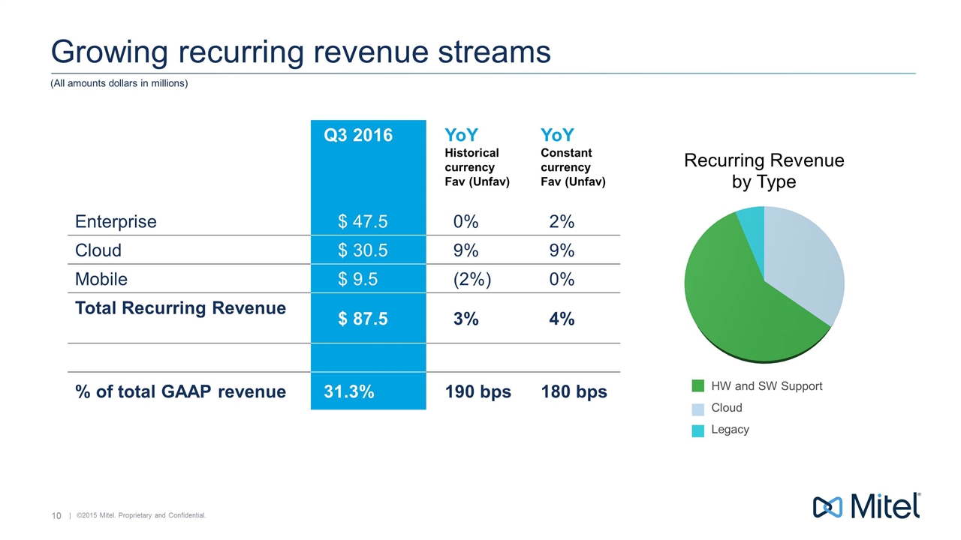Click the (2%) Mobile historical currency value

click(x=472, y=279)
